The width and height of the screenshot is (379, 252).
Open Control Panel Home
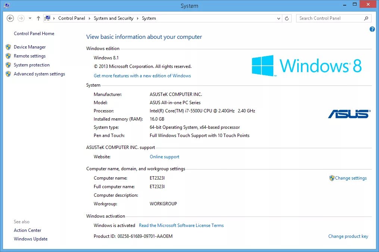pos(34,34)
